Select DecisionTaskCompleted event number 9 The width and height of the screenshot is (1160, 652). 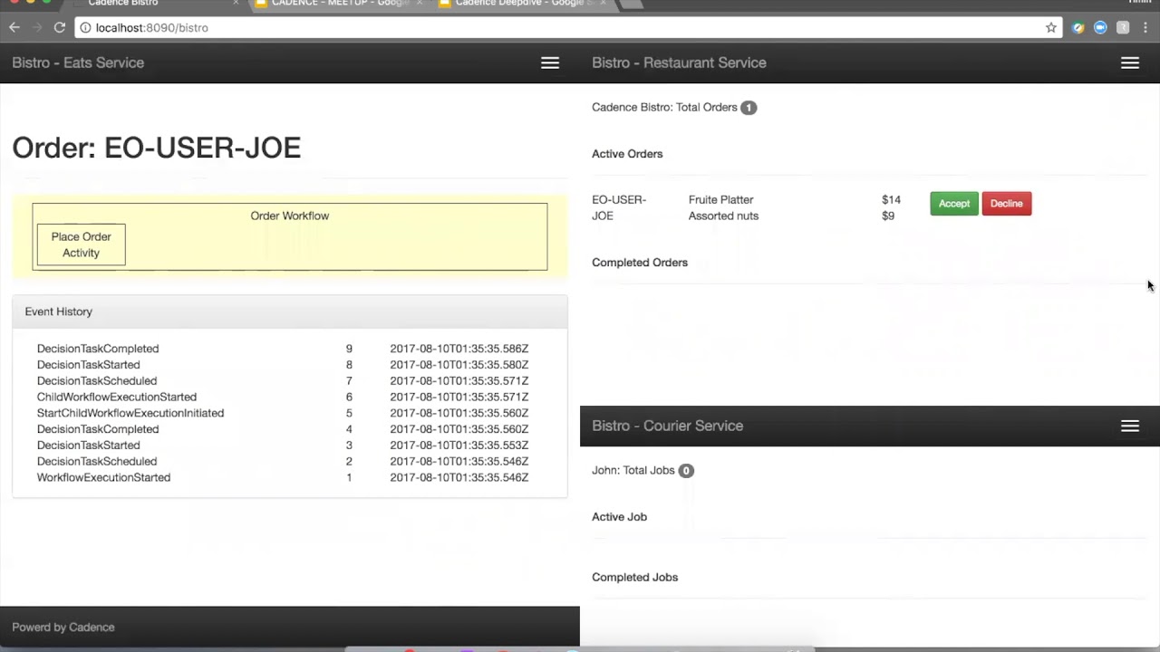pyautogui.click(x=98, y=349)
